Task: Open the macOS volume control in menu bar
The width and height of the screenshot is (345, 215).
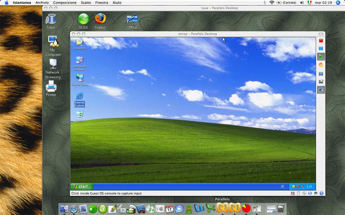Action: (x=302, y=3)
